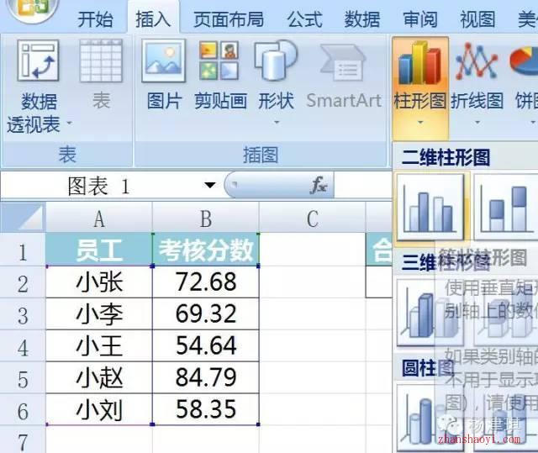Expand the 柱形图 dropdown arrow
The width and height of the screenshot is (538, 453).
pyautogui.click(x=420, y=123)
